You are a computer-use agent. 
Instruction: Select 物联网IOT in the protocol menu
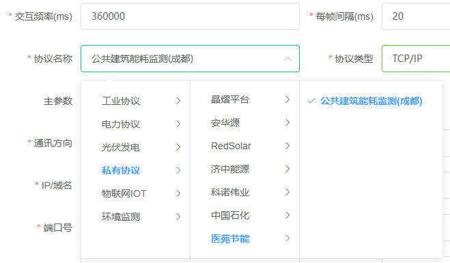pyautogui.click(x=135, y=194)
